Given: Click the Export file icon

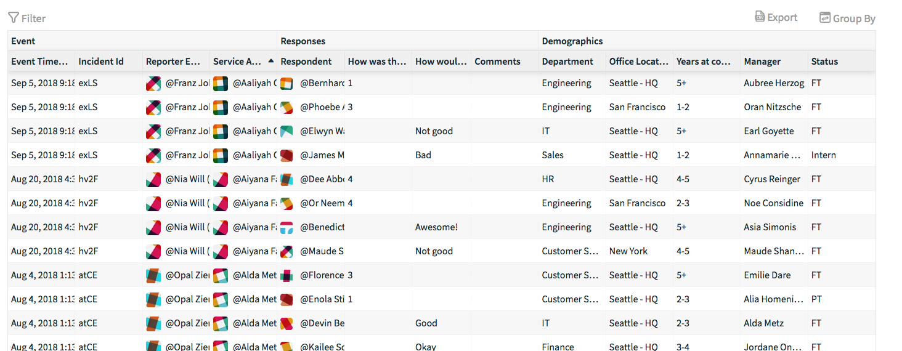Looking at the screenshot, I should click(760, 17).
